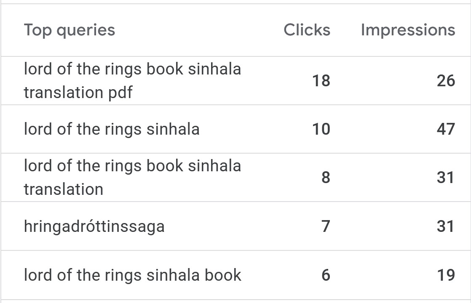This screenshot has width=471, height=303.
Task: Open the hringadróttinssaga query
Action: [94, 226]
